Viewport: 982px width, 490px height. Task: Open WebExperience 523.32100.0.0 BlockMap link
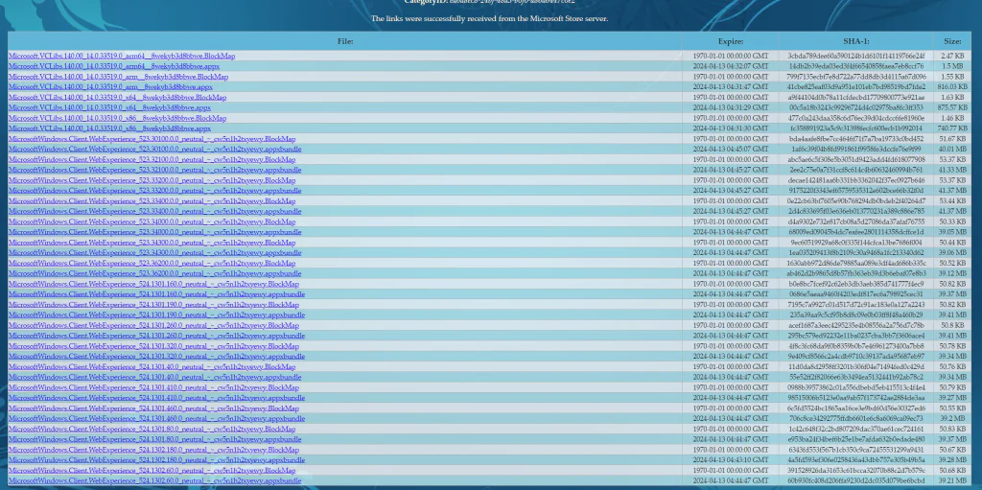point(152,160)
